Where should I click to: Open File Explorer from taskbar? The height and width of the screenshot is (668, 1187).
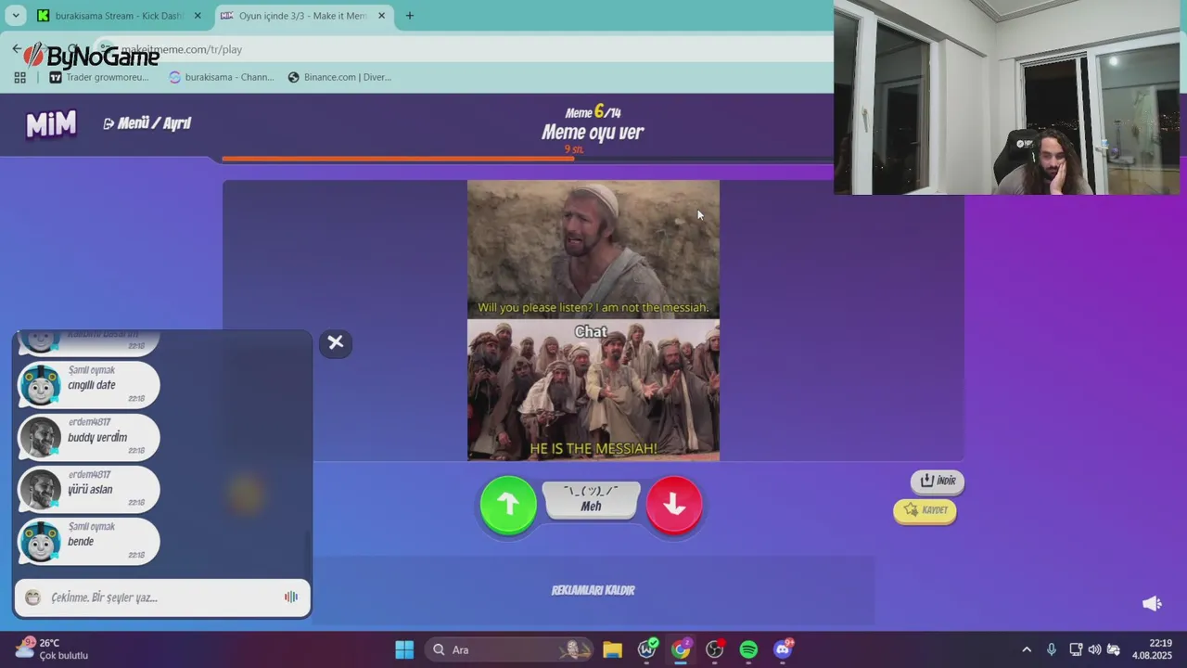612,649
